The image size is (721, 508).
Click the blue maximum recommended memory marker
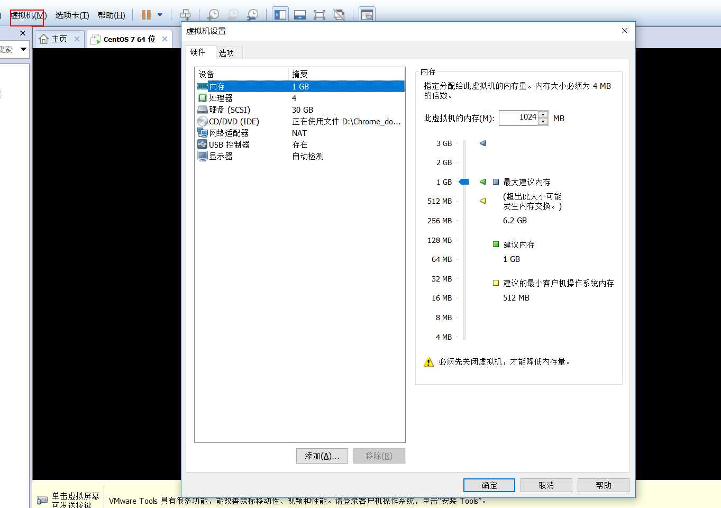482,143
